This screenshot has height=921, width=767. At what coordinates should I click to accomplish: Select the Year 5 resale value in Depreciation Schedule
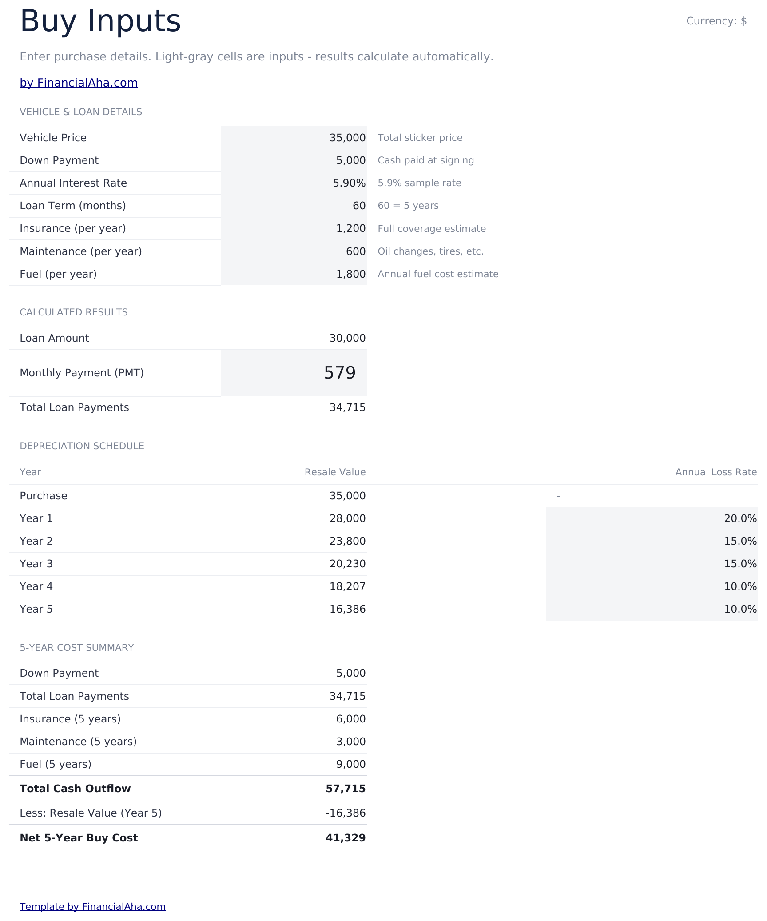(x=347, y=609)
